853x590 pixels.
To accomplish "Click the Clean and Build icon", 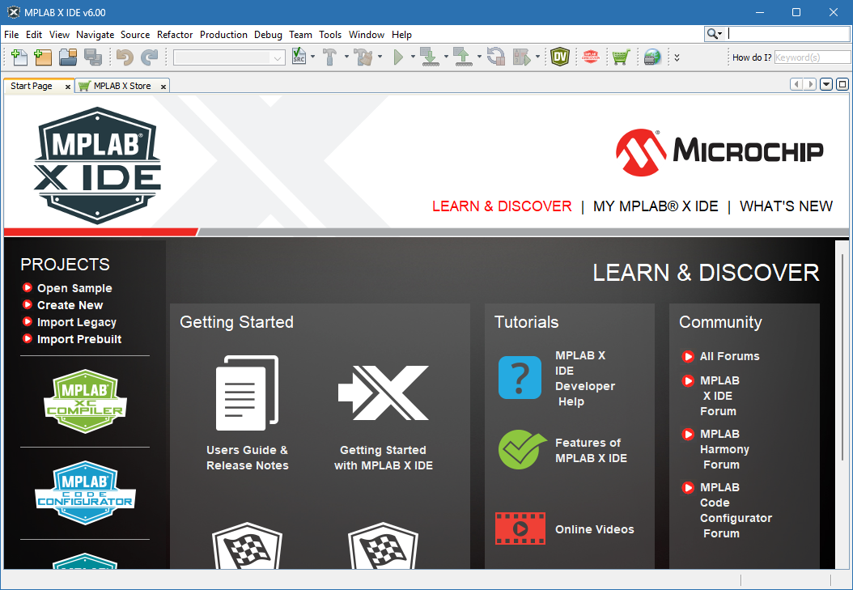I will pyautogui.click(x=363, y=57).
